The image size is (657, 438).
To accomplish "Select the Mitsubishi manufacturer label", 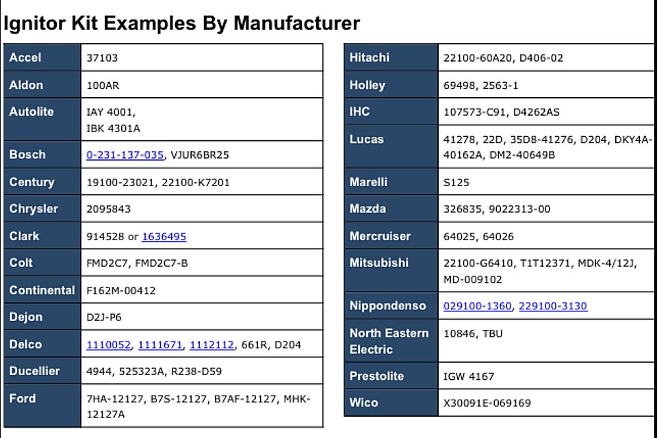I will (378, 263).
